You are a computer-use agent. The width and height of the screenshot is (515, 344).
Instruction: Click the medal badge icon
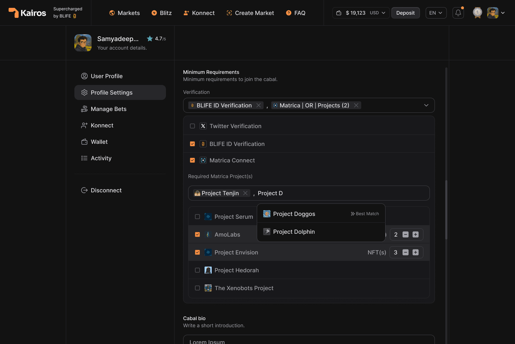click(477, 13)
